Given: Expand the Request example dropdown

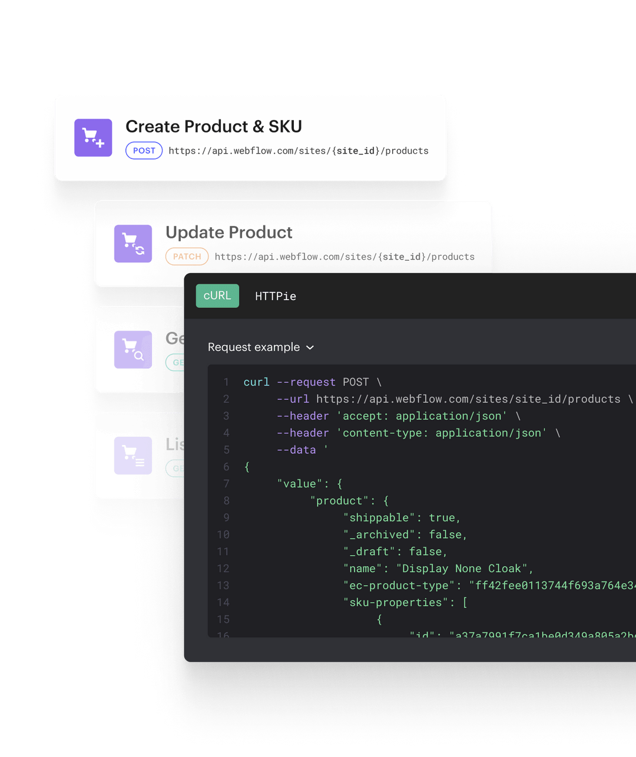Looking at the screenshot, I should point(261,347).
